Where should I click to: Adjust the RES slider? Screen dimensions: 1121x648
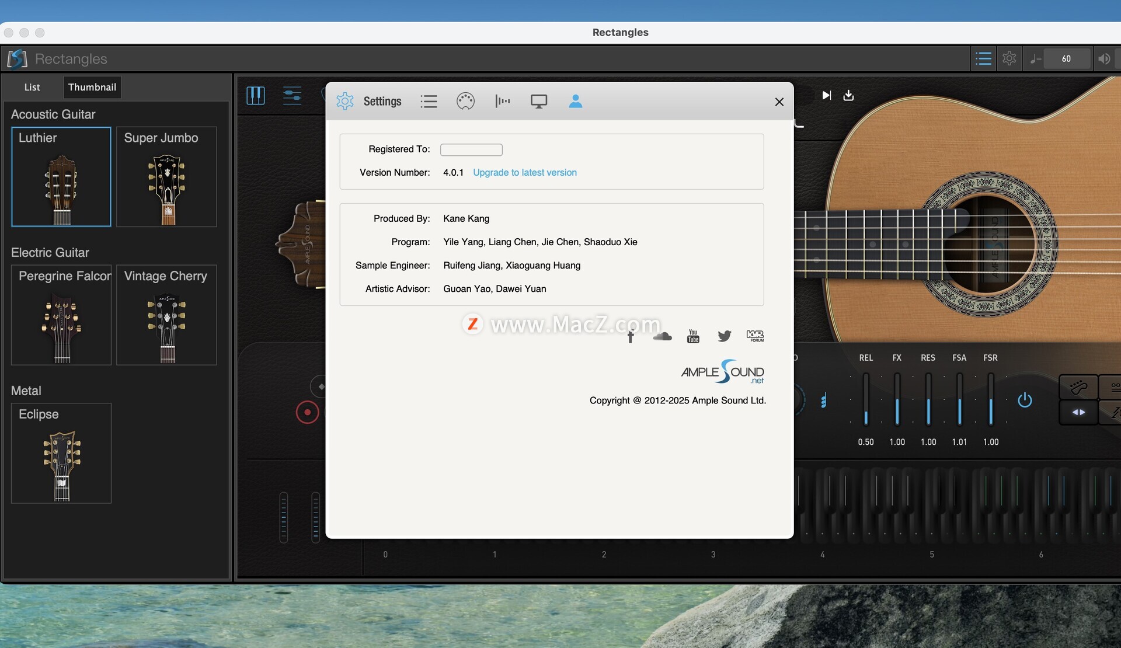point(928,399)
